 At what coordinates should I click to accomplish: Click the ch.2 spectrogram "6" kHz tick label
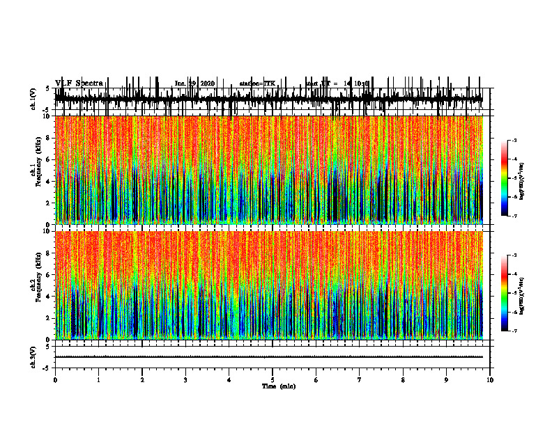[48, 275]
